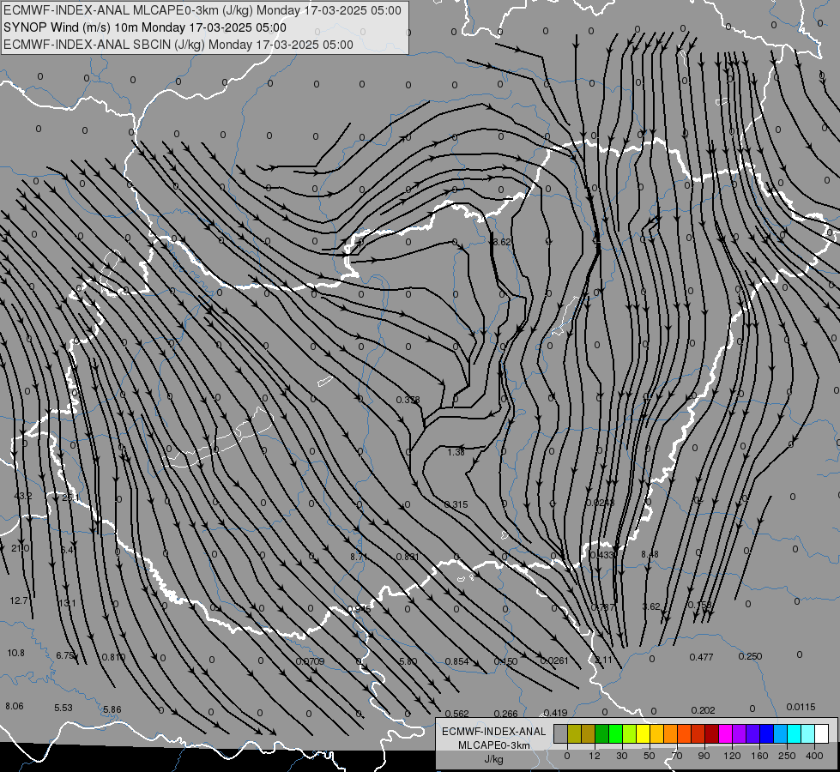The height and width of the screenshot is (772, 840).
Task: Click the olive swatch in the MLCAPE legend
Action: 574,733
